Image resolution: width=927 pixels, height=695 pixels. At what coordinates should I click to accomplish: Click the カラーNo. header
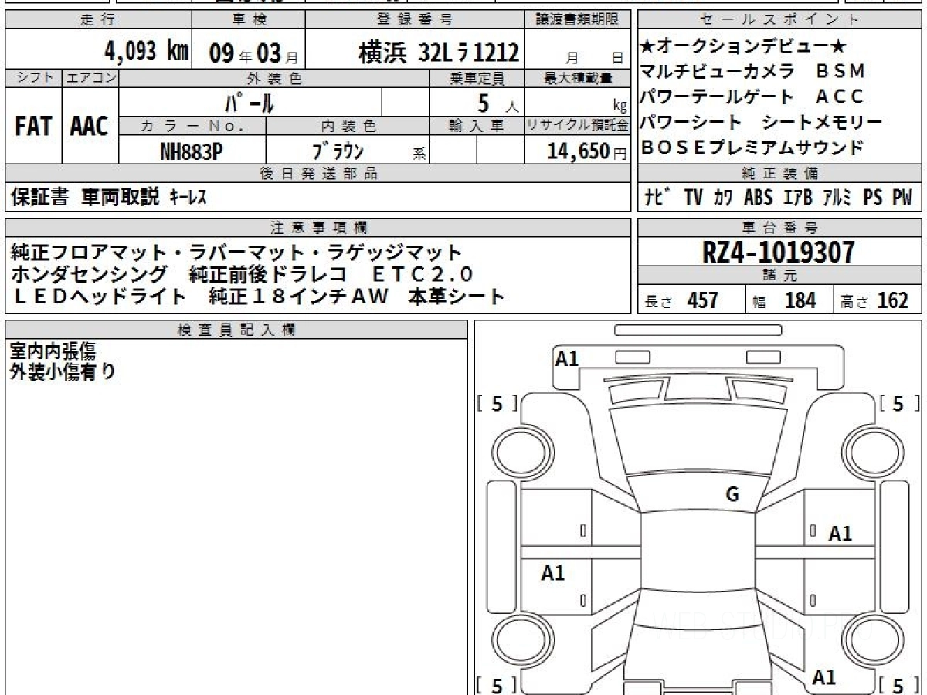[x=192, y=125]
